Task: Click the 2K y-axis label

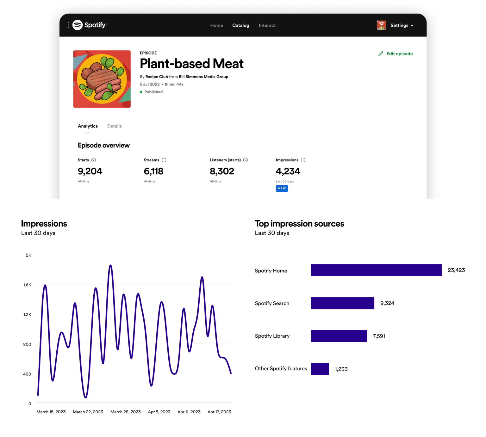Action: tap(28, 255)
